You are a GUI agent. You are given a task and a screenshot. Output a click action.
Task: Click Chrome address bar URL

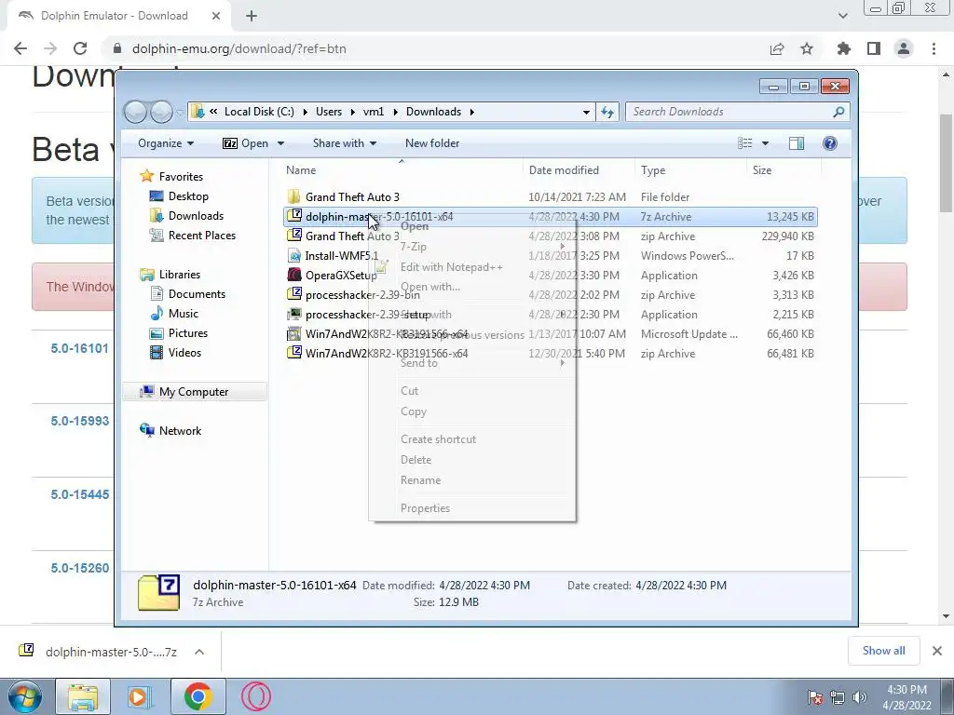pyautogui.click(x=239, y=48)
